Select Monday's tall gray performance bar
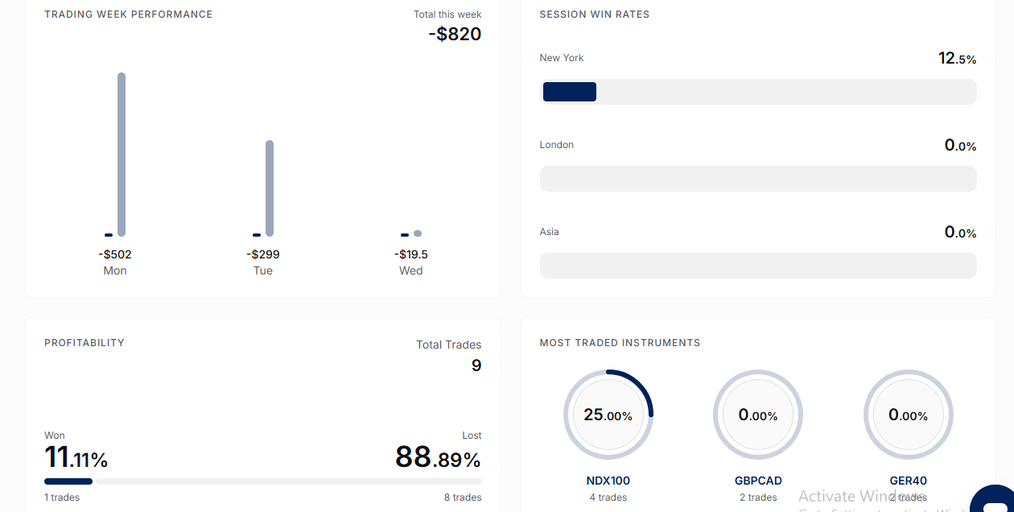This screenshot has height=512, width=1014. pos(122,155)
